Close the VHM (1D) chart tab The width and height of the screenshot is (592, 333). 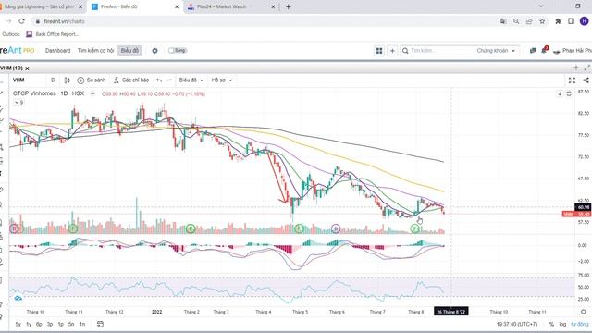pyautogui.click(x=27, y=68)
